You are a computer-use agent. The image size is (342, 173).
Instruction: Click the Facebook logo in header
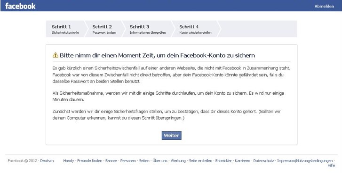(20, 6)
